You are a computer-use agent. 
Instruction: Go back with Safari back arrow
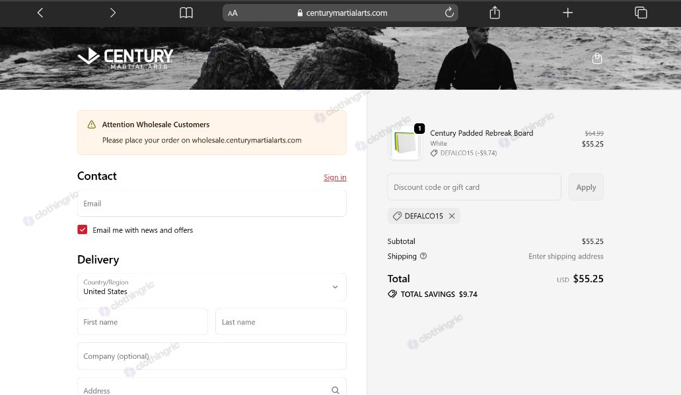(40, 13)
